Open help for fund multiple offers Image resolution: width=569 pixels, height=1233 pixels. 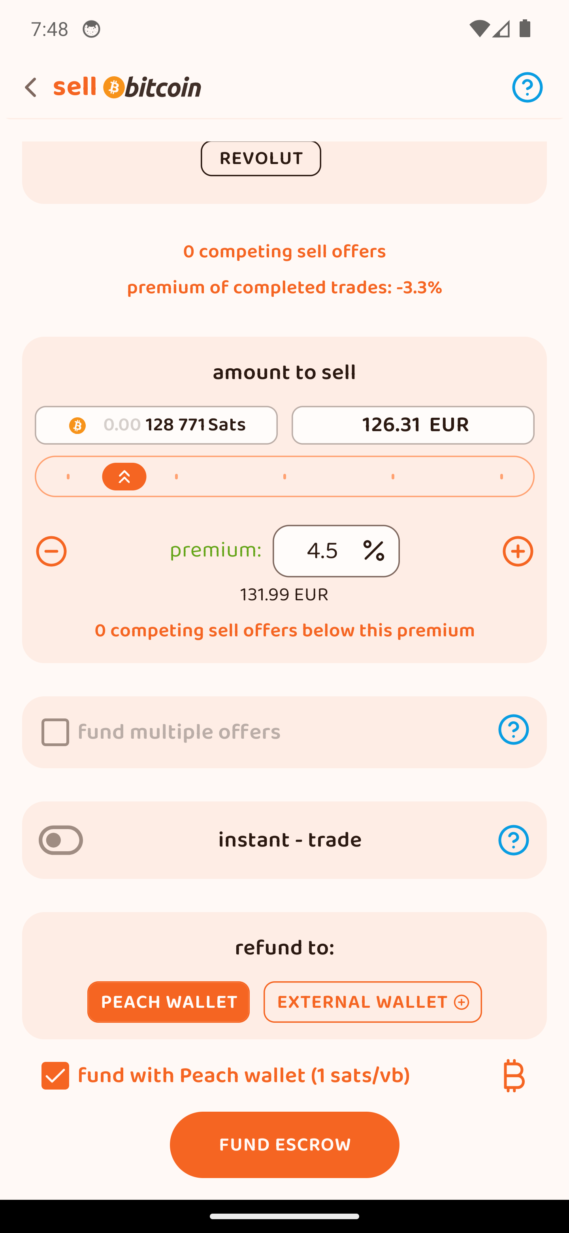click(513, 730)
